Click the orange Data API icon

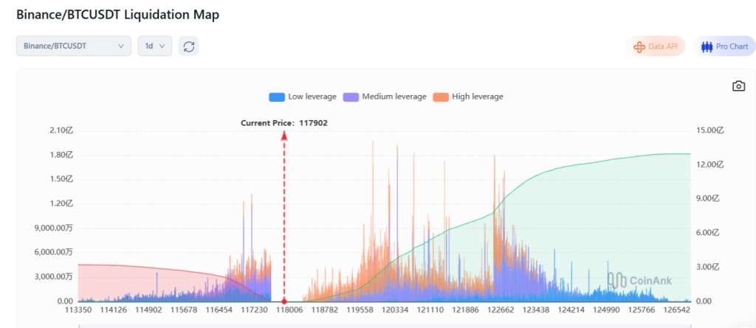639,46
